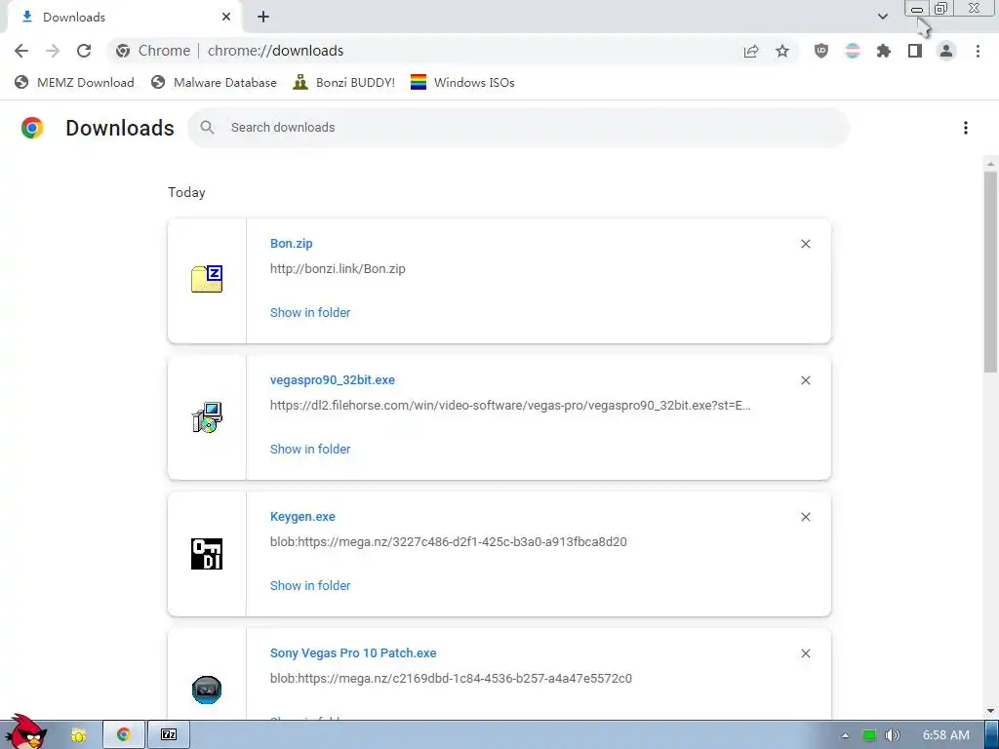Open the Windows ISOs bookmark
The image size is (999, 749).
pyautogui.click(x=462, y=82)
